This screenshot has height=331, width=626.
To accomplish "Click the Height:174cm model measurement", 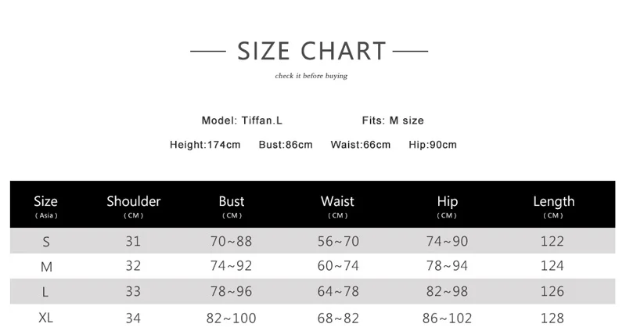I will click(205, 145).
